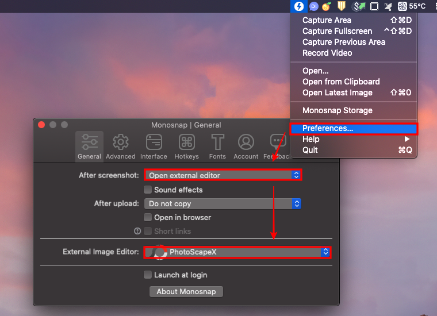Open the Feedback speech bubble tab

[x=277, y=147]
